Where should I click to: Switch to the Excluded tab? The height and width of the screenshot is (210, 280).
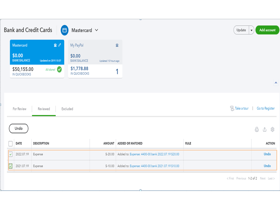[x=67, y=109]
